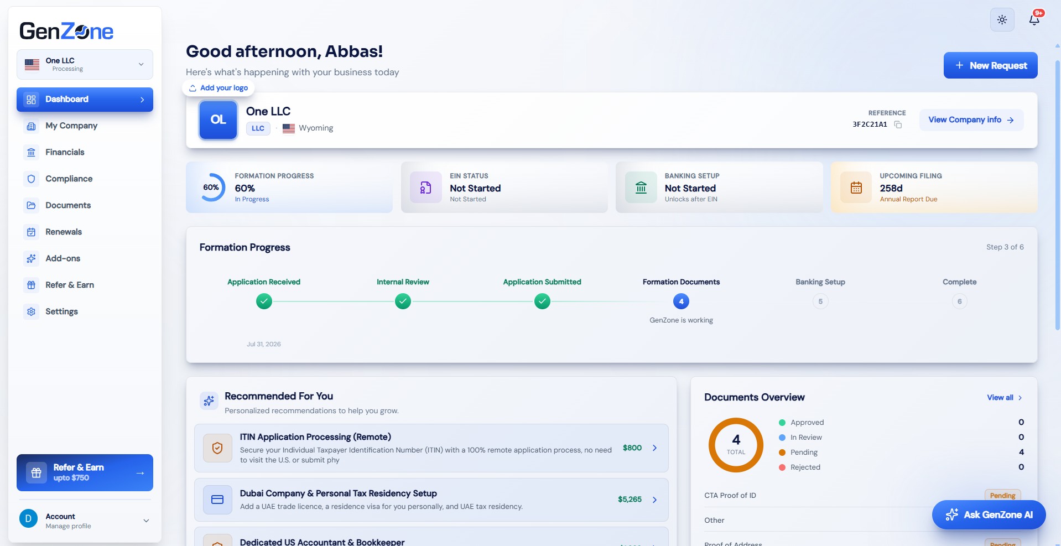
Task: Click the account avatar D
Action: (x=28, y=519)
